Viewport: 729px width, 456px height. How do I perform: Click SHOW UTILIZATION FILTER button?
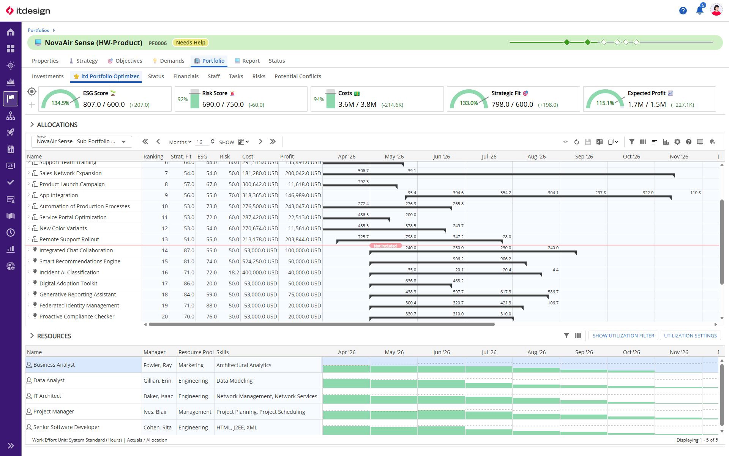623,336
